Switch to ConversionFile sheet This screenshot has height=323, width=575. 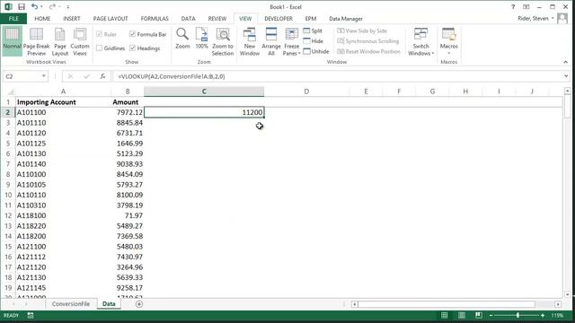click(71, 304)
